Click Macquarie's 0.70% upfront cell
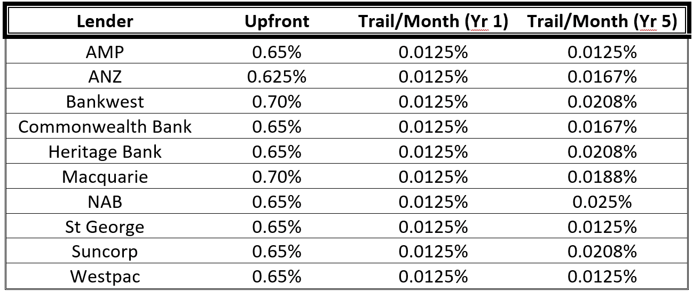Screen dimensions: 693x291 pos(277,177)
